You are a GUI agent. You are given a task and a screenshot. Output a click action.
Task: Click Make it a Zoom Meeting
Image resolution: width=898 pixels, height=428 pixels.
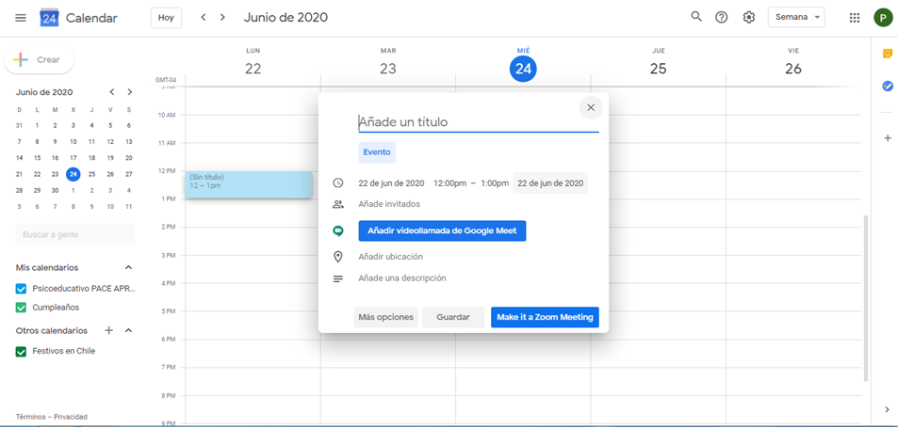tap(545, 317)
